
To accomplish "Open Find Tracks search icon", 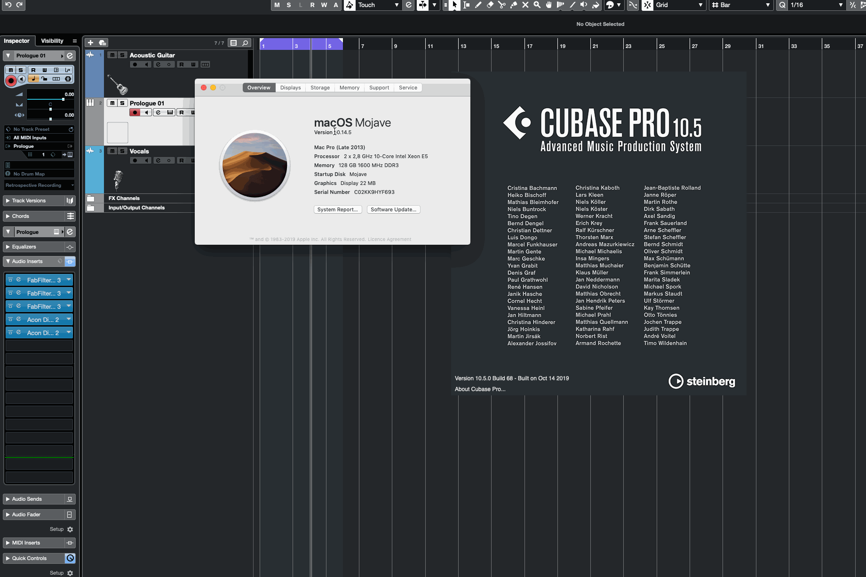I will [x=245, y=43].
